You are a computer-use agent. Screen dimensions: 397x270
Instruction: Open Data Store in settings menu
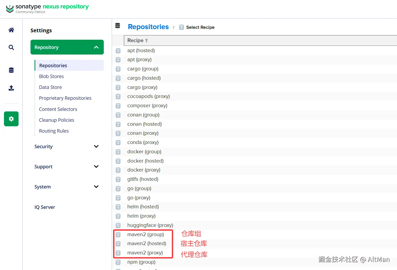[x=50, y=87]
